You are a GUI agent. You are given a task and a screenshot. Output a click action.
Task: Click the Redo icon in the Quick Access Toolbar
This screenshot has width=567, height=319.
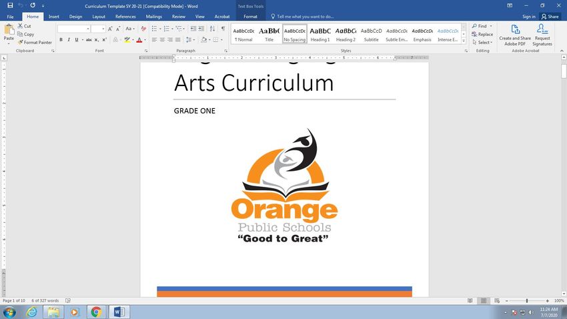click(x=33, y=5)
